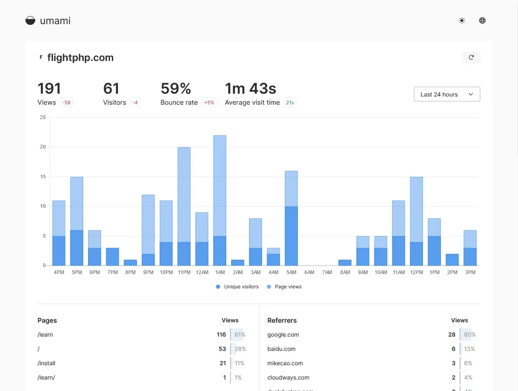The width and height of the screenshot is (518, 391).
Task: Click the 3PM bar in the chart
Action: click(x=470, y=248)
